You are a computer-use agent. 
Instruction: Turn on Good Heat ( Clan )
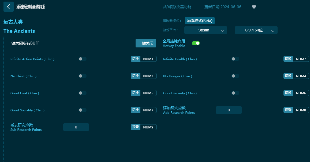click(x=83, y=93)
